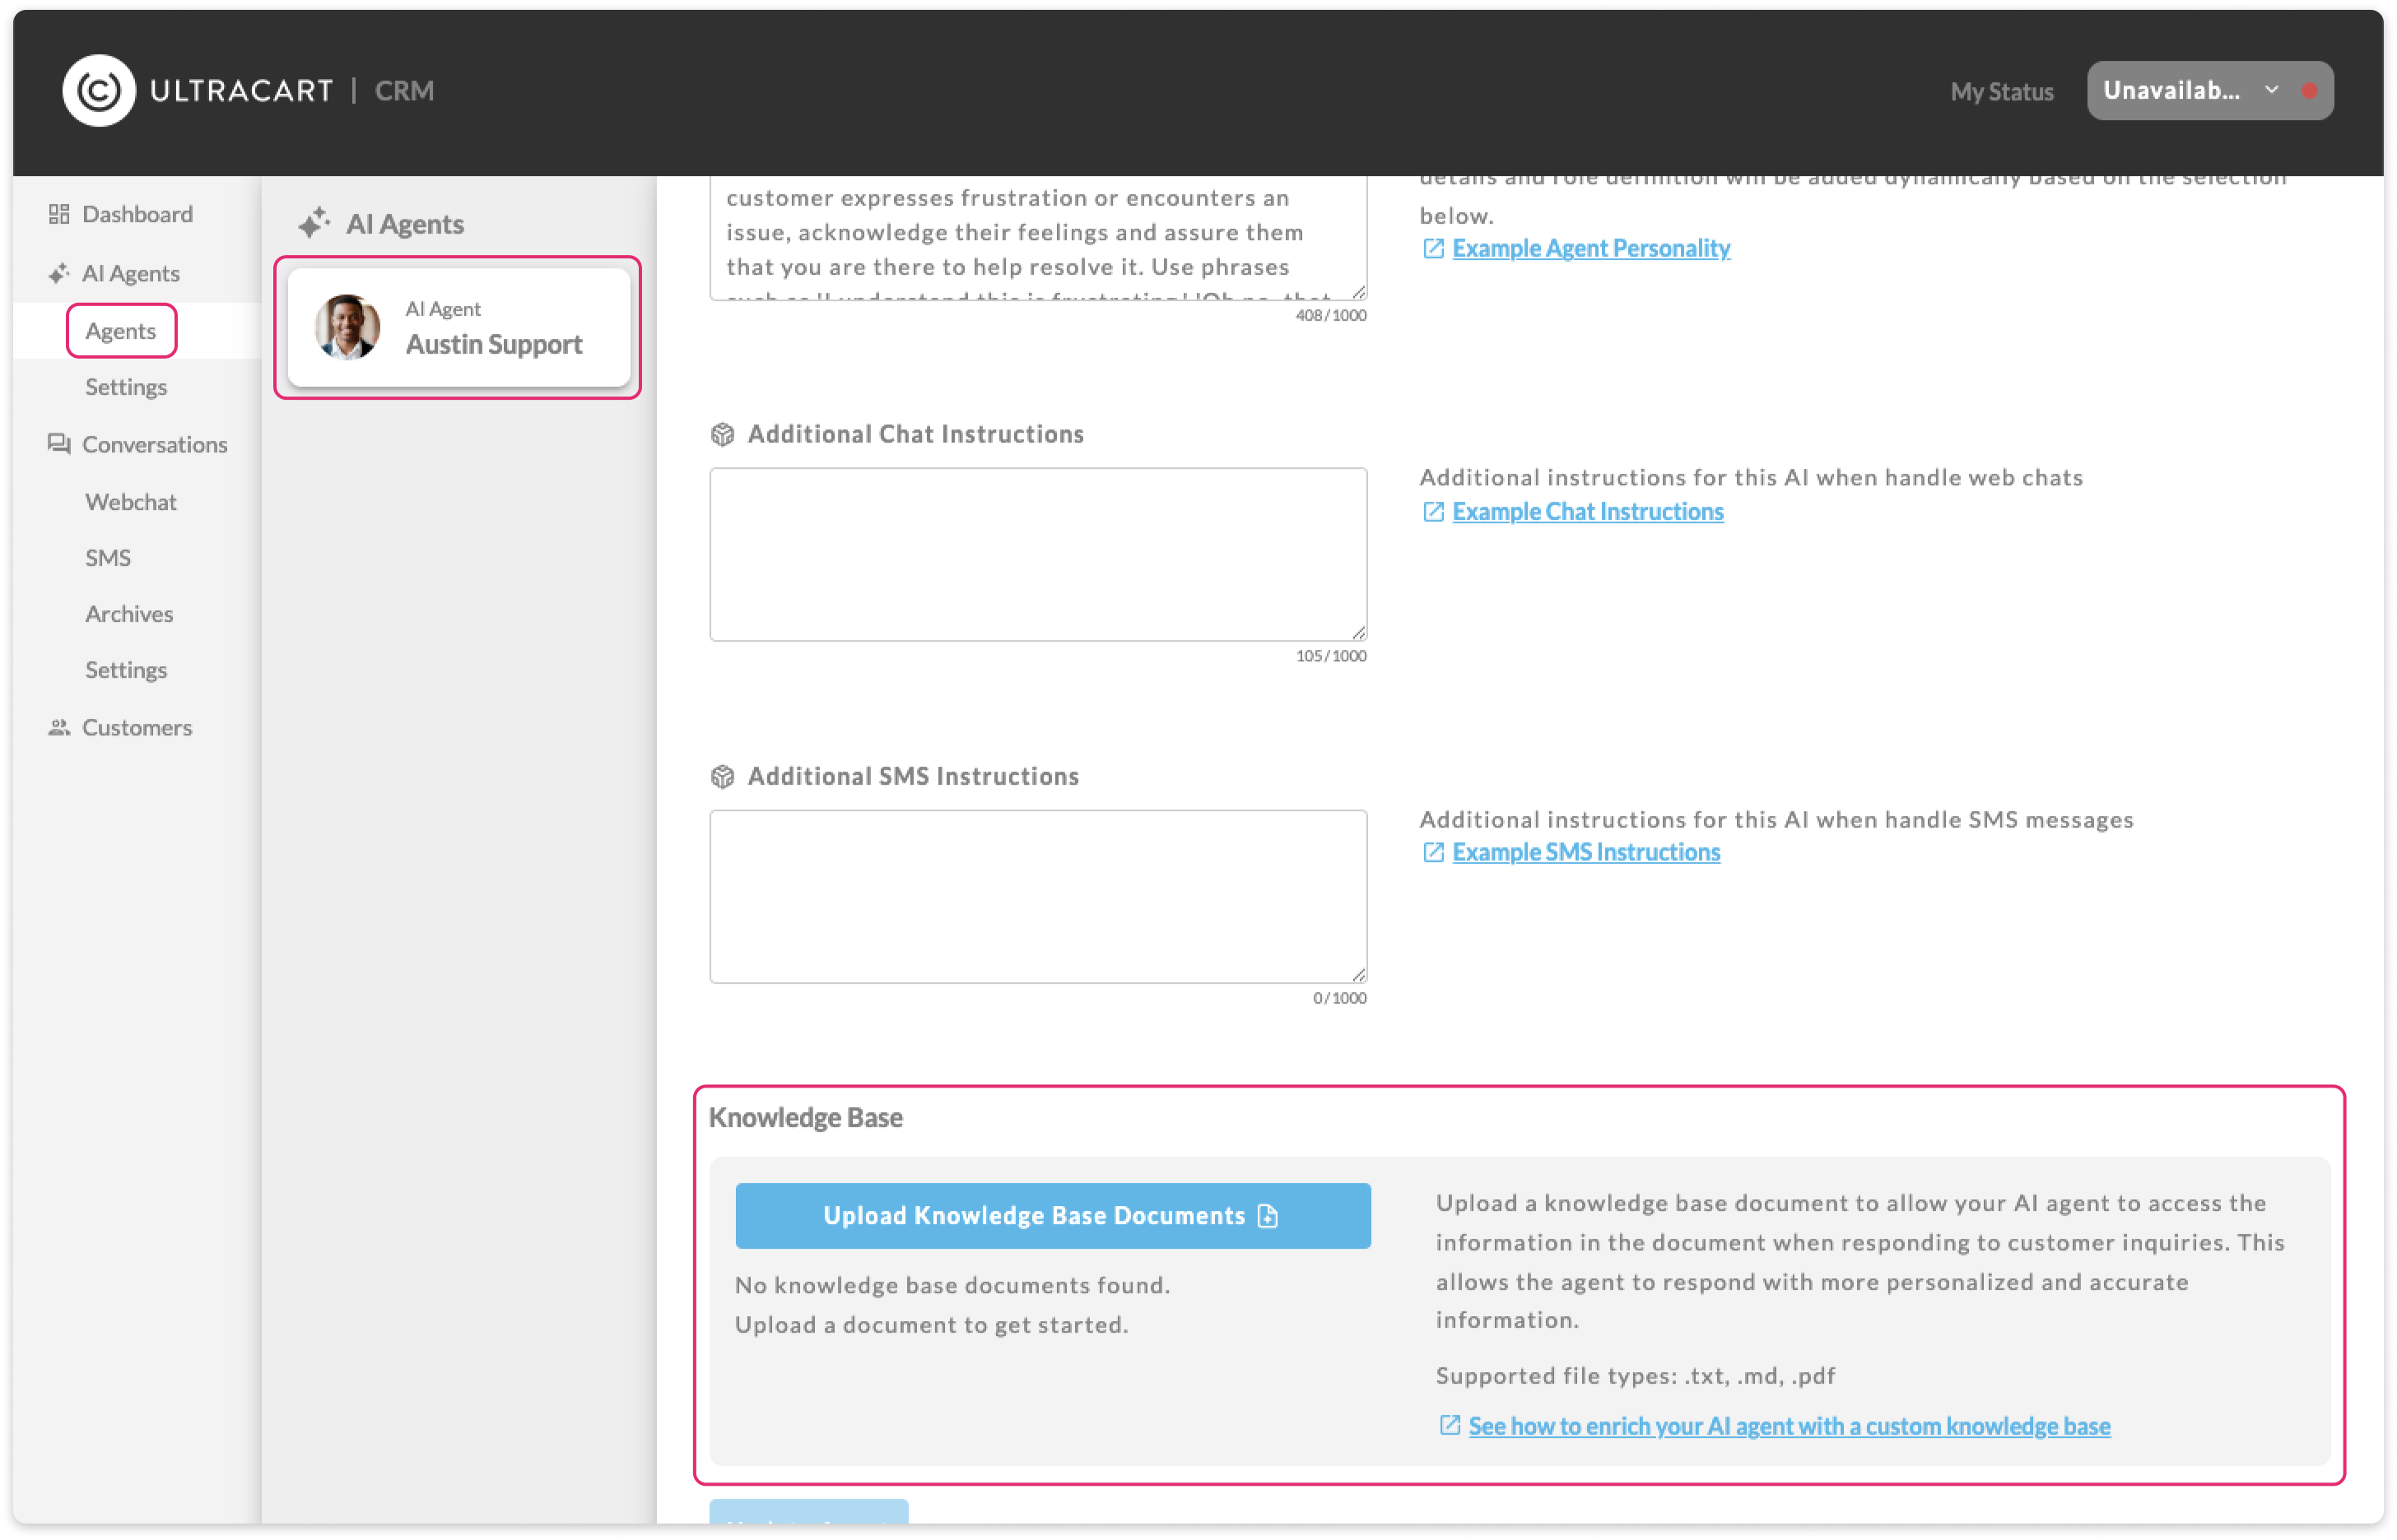
Task: Click 'No knowledge base documents found.' text
Action: click(952, 1286)
